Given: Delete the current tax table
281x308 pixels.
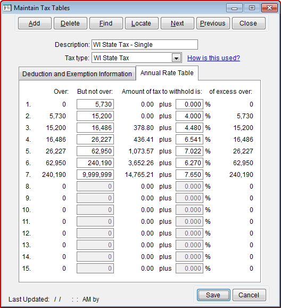Looking at the screenshot, I should coord(70,23).
